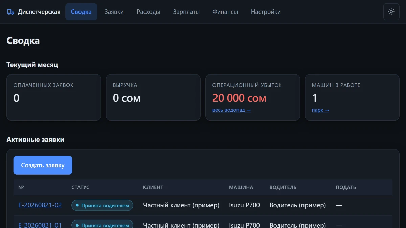Click the Выручка summary card
The height and width of the screenshot is (228, 406).
(153, 97)
